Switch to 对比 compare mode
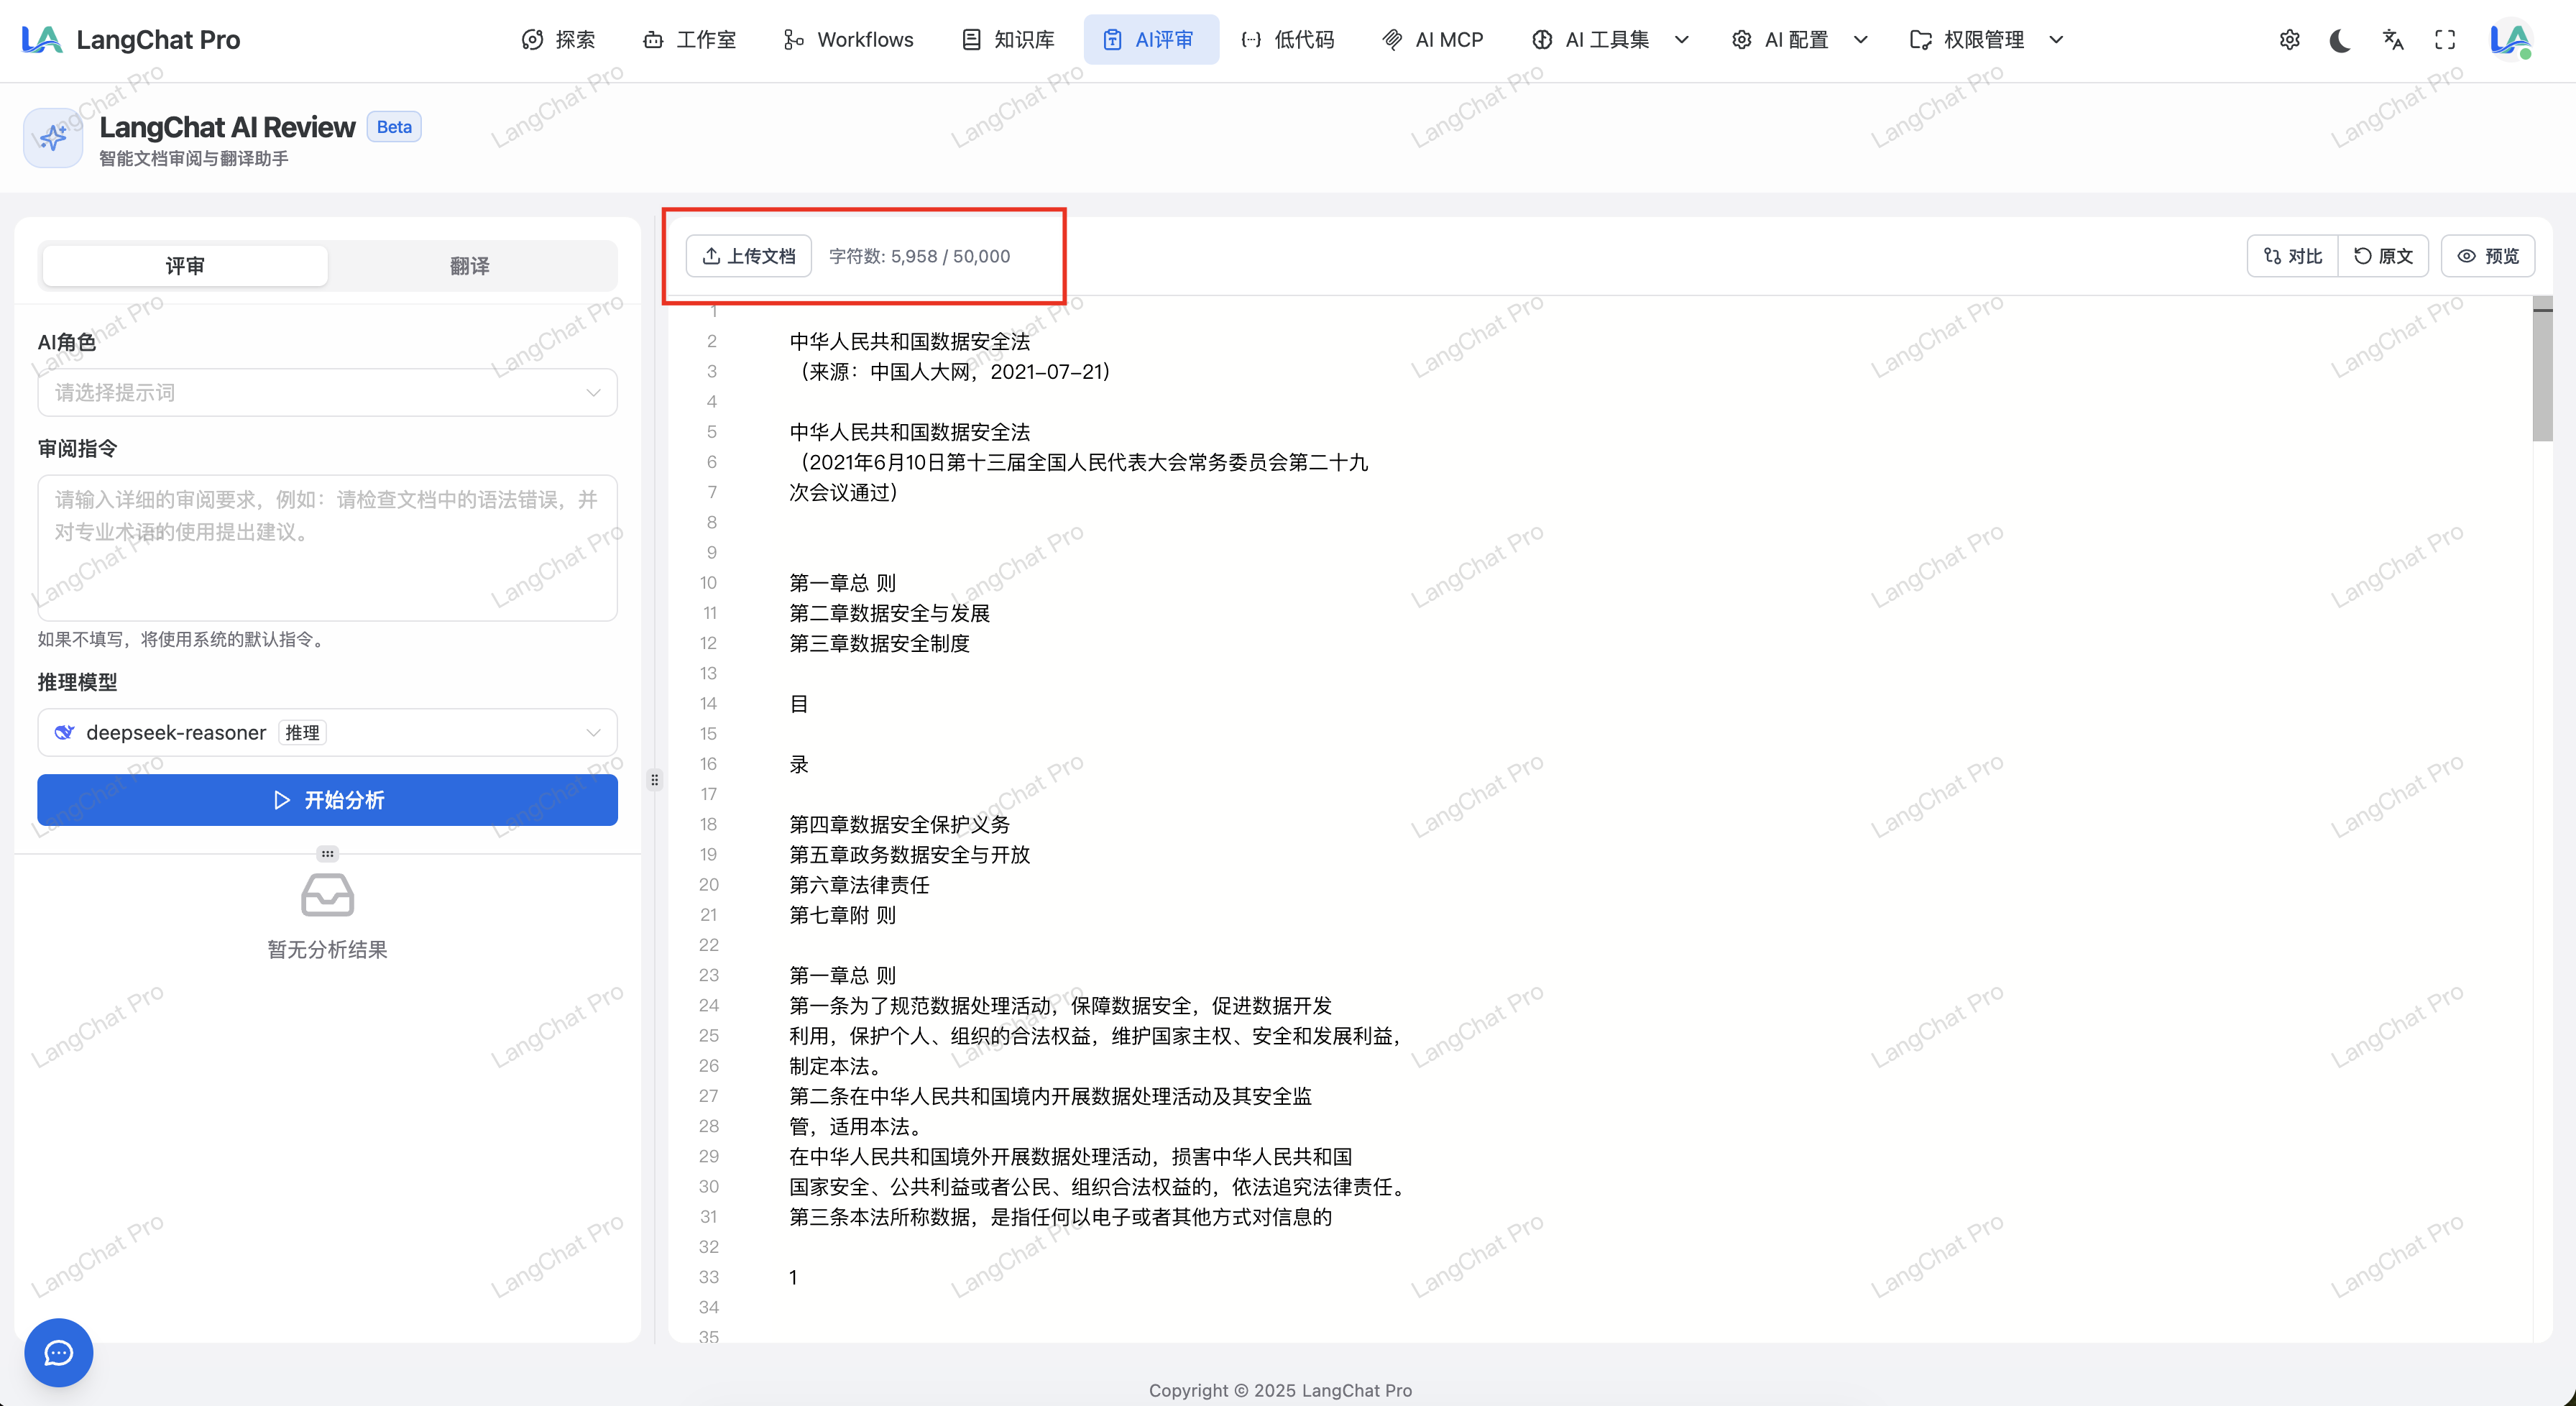Image resolution: width=2576 pixels, height=1406 pixels. (x=2292, y=256)
